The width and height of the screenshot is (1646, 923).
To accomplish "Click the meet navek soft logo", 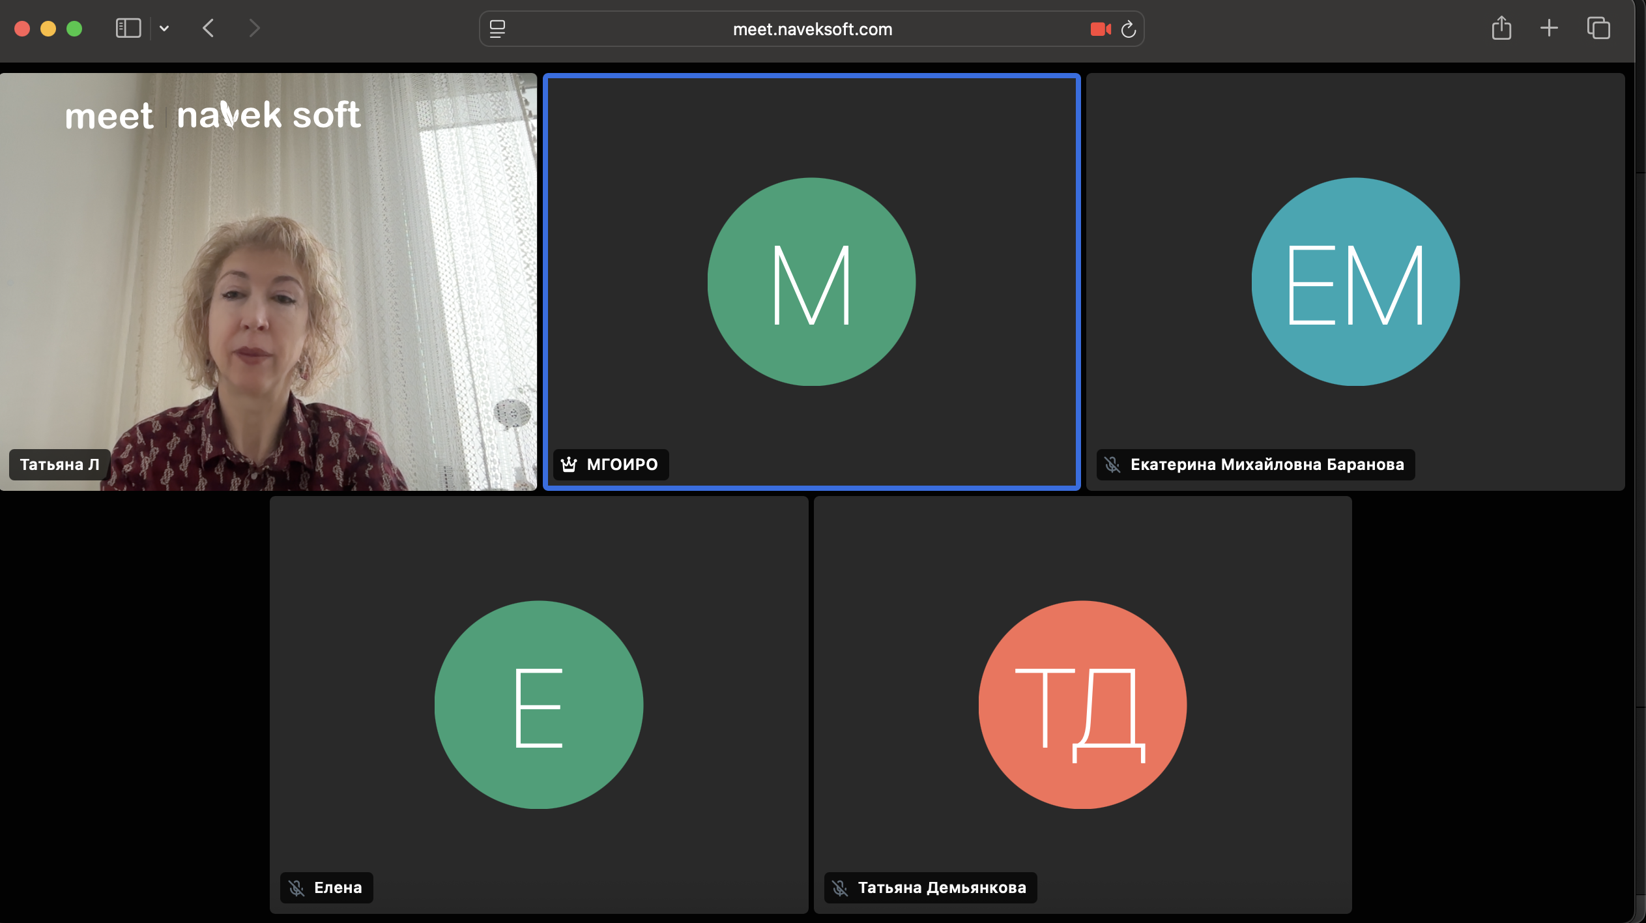I will 212,116.
